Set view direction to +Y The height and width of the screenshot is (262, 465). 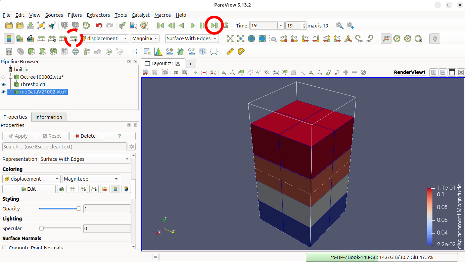click(x=305, y=39)
